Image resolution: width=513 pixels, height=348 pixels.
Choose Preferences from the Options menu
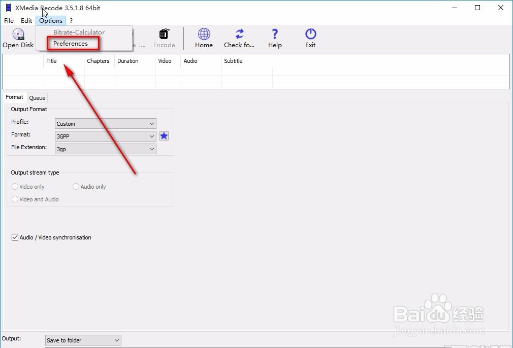coord(70,44)
